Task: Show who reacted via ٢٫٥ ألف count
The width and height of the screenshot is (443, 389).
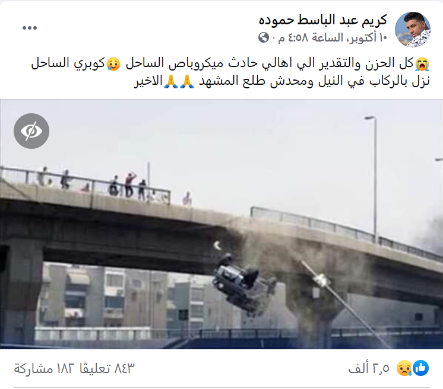Action: tap(369, 368)
